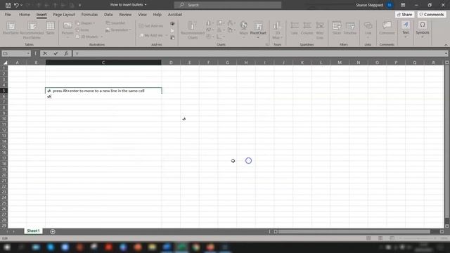450x253 pixels.
Task: Add a new sheet with the plus button
Action: coord(53,231)
